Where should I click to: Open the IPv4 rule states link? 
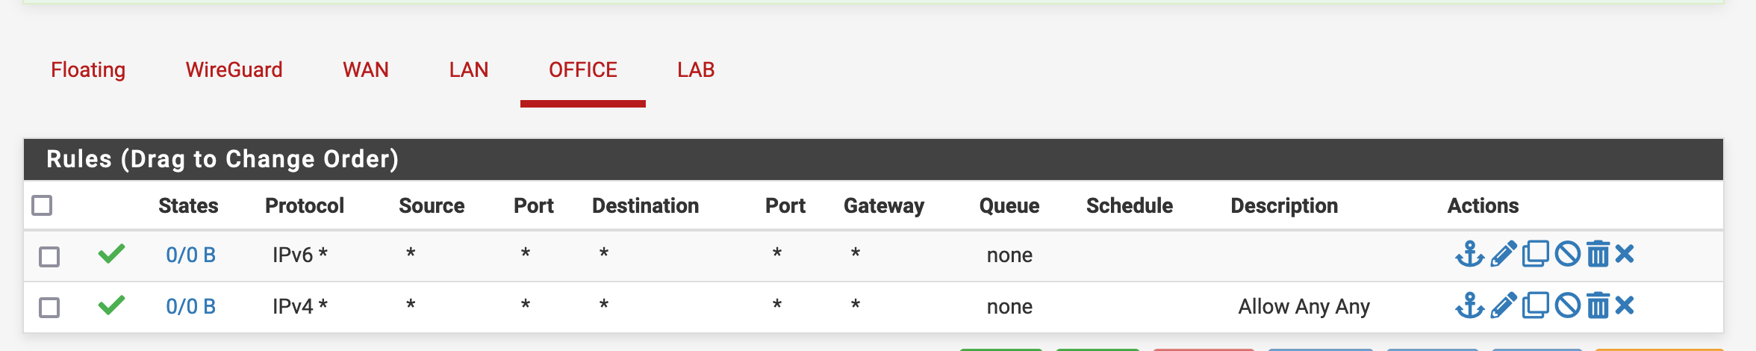(190, 306)
